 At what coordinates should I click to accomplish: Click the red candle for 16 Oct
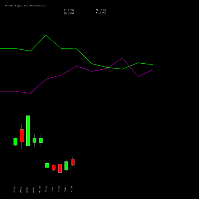73,162
